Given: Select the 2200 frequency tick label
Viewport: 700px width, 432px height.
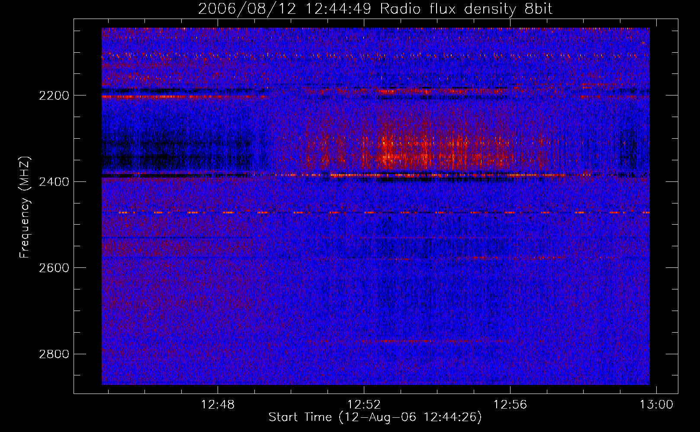Looking at the screenshot, I should point(54,95).
